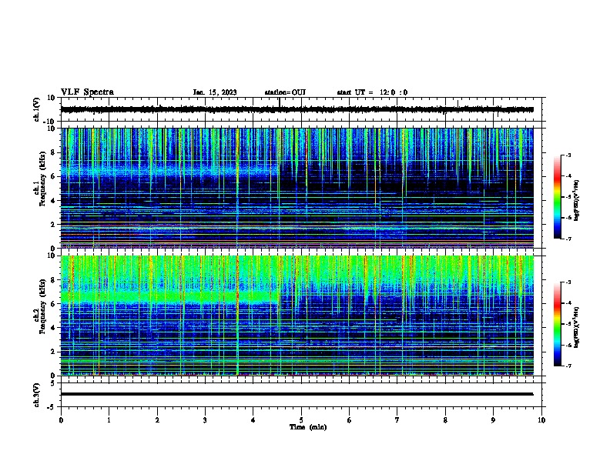610x471 pixels.
Task: Click time axis tick label "1"
Action: click(109, 420)
